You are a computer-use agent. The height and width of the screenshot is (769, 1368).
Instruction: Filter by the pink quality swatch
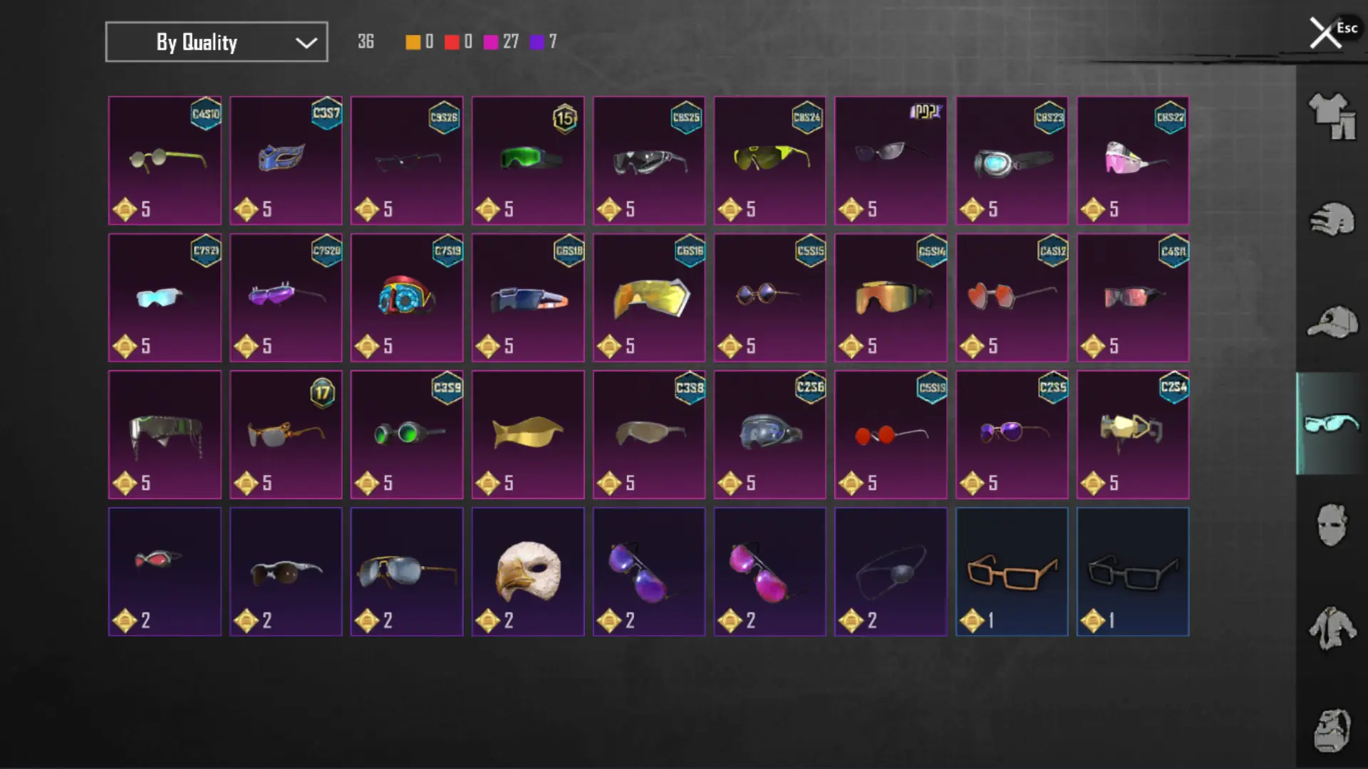click(490, 42)
